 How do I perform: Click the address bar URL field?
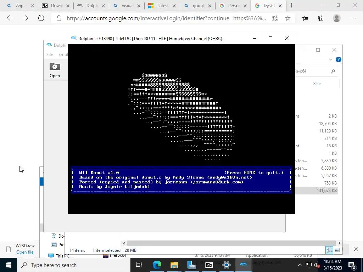tap(166, 18)
